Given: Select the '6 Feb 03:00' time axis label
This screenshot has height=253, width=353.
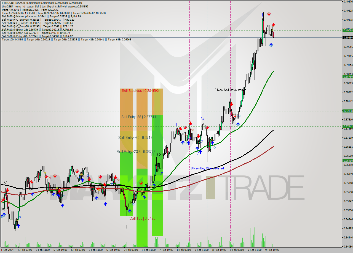Looking at the screenshot, I should click(x=78, y=250).
